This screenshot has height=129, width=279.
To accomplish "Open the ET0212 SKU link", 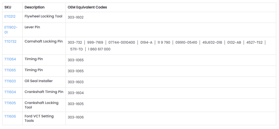I will click(10, 16).
